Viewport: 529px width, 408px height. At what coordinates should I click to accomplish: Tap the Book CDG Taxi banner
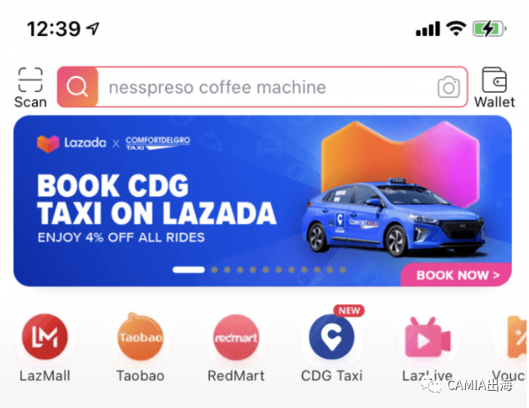(262, 201)
